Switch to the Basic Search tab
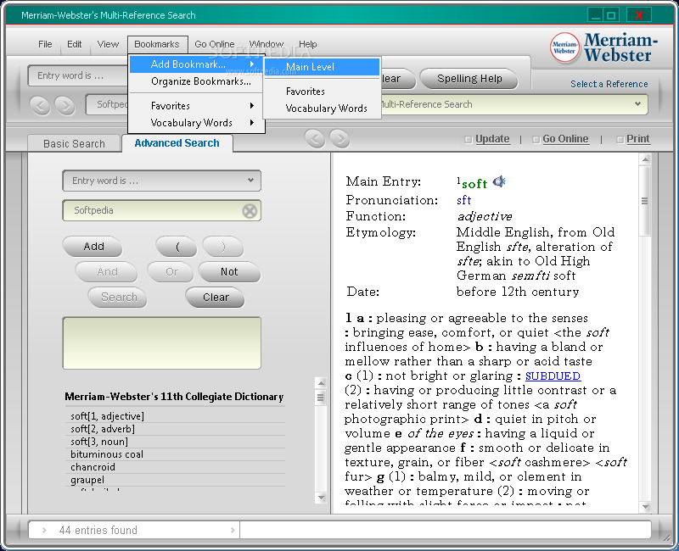This screenshot has height=551, width=679. (74, 143)
